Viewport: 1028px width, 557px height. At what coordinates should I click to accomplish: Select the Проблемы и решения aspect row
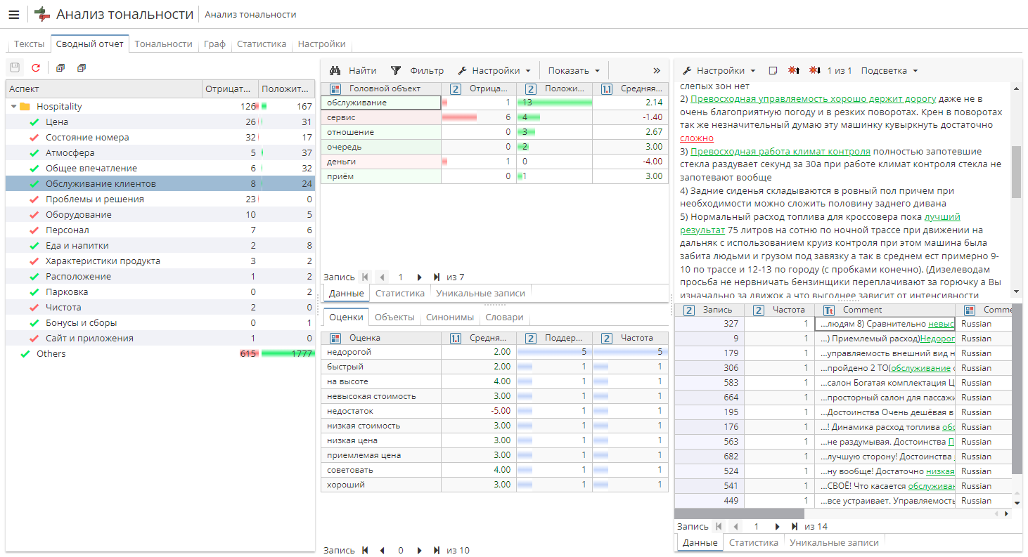(x=160, y=199)
